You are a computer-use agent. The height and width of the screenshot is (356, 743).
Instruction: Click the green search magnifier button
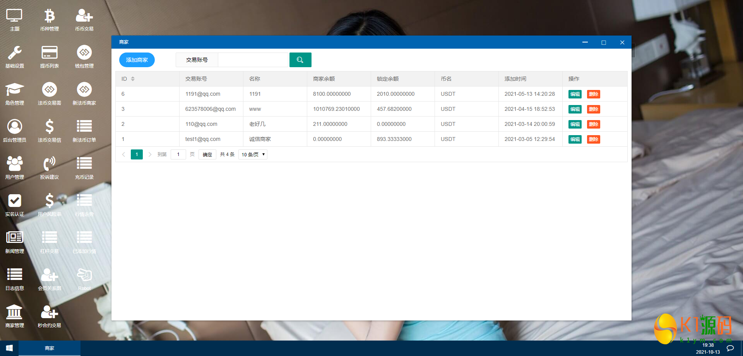coord(300,60)
